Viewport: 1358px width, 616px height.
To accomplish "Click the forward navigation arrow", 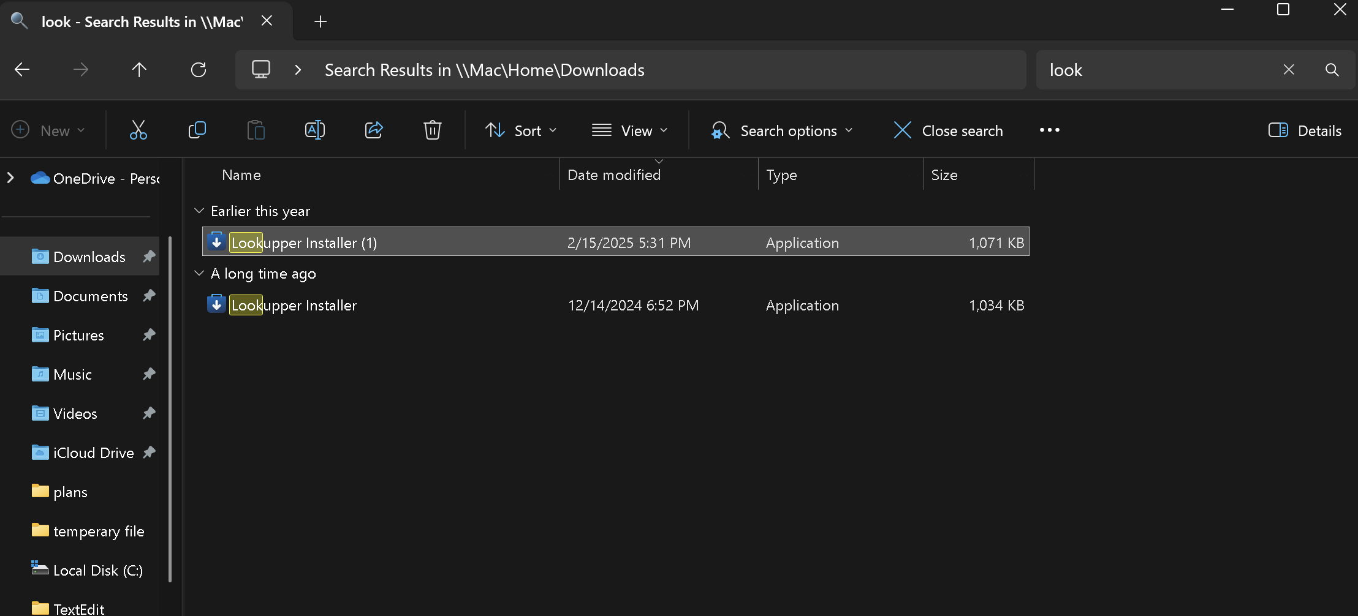I will point(81,70).
